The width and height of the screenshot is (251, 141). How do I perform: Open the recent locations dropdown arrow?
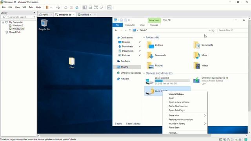pyautogui.click(x=125, y=31)
